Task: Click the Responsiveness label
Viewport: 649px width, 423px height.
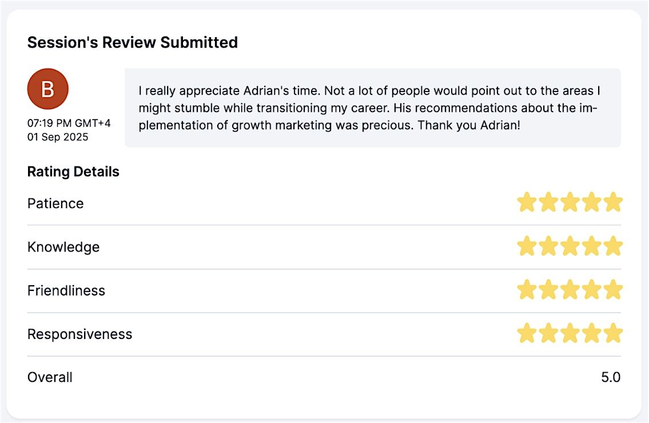Action: pyautogui.click(x=79, y=334)
